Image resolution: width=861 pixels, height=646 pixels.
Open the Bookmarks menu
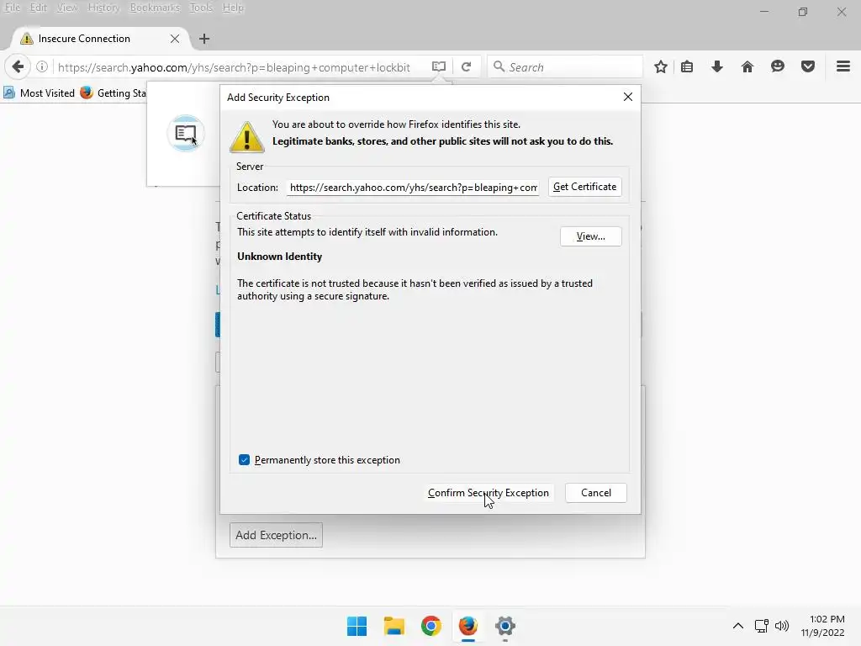tap(155, 8)
